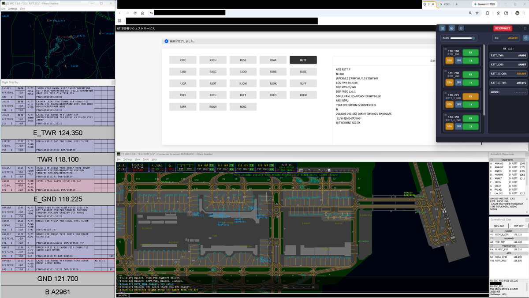This screenshot has width=529, height=298.
Task: Select the RJCC airport button
Action: [183, 60]
